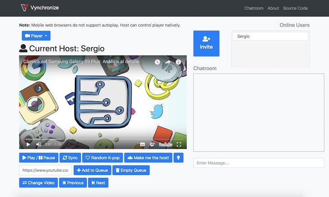Screen dimensions: 329x197
Task: Click the YouTube logo in player
Action: [x=165, y=144]
